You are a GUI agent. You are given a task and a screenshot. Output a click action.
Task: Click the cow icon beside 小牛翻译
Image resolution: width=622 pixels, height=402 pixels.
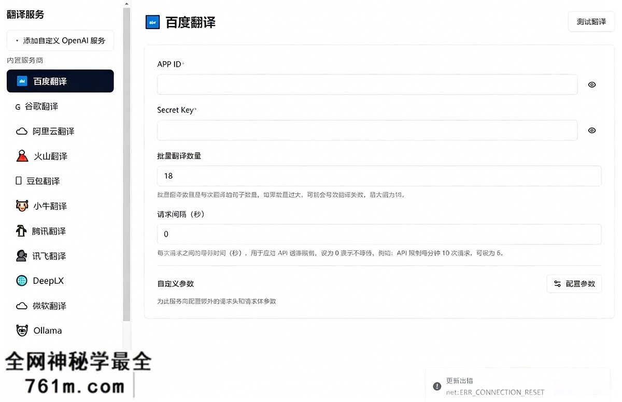(21, 206)
